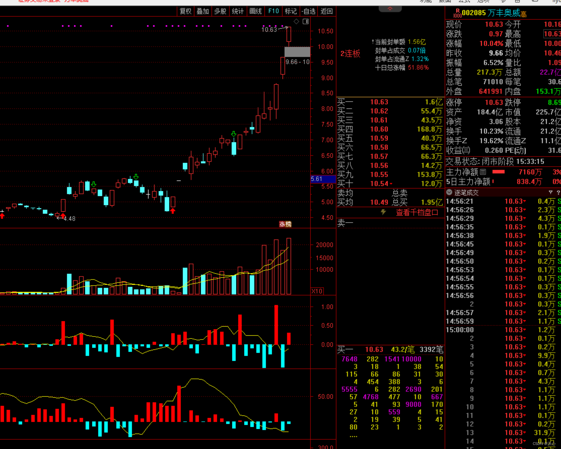
Task: Click the X10 scale label
Action: coord(317,291)
